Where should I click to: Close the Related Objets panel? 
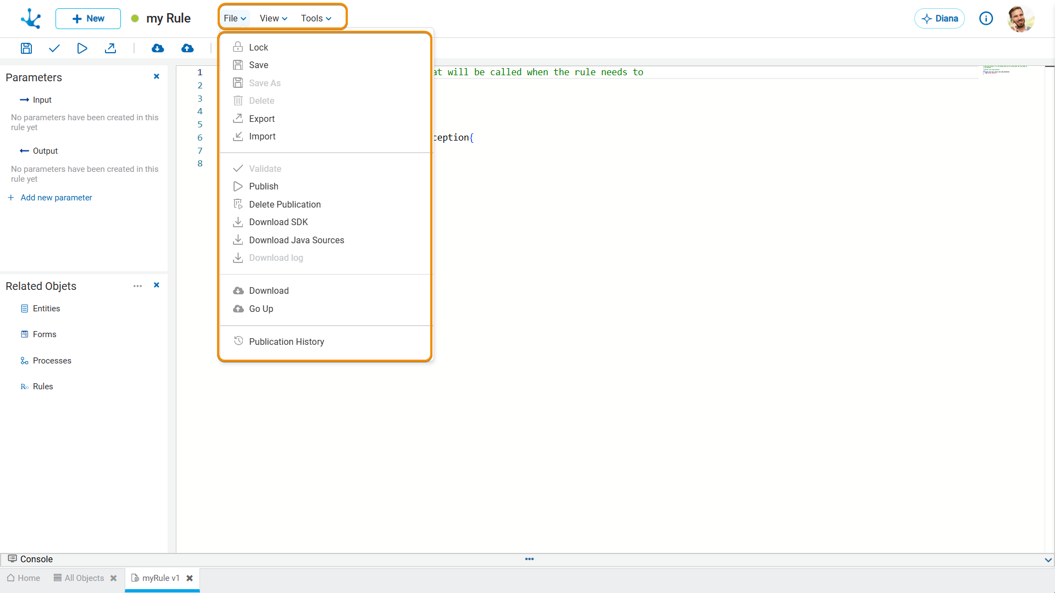[157, 285]
